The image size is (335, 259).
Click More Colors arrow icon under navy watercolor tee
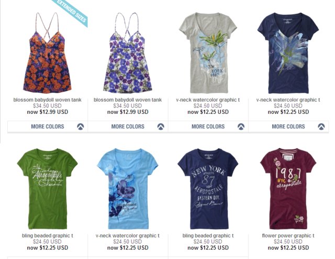coord(321,126)
